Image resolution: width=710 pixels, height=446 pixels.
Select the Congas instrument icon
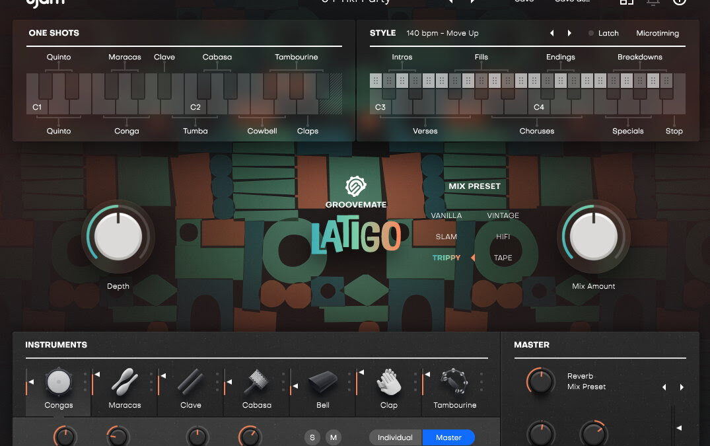(x=58, y=383)
